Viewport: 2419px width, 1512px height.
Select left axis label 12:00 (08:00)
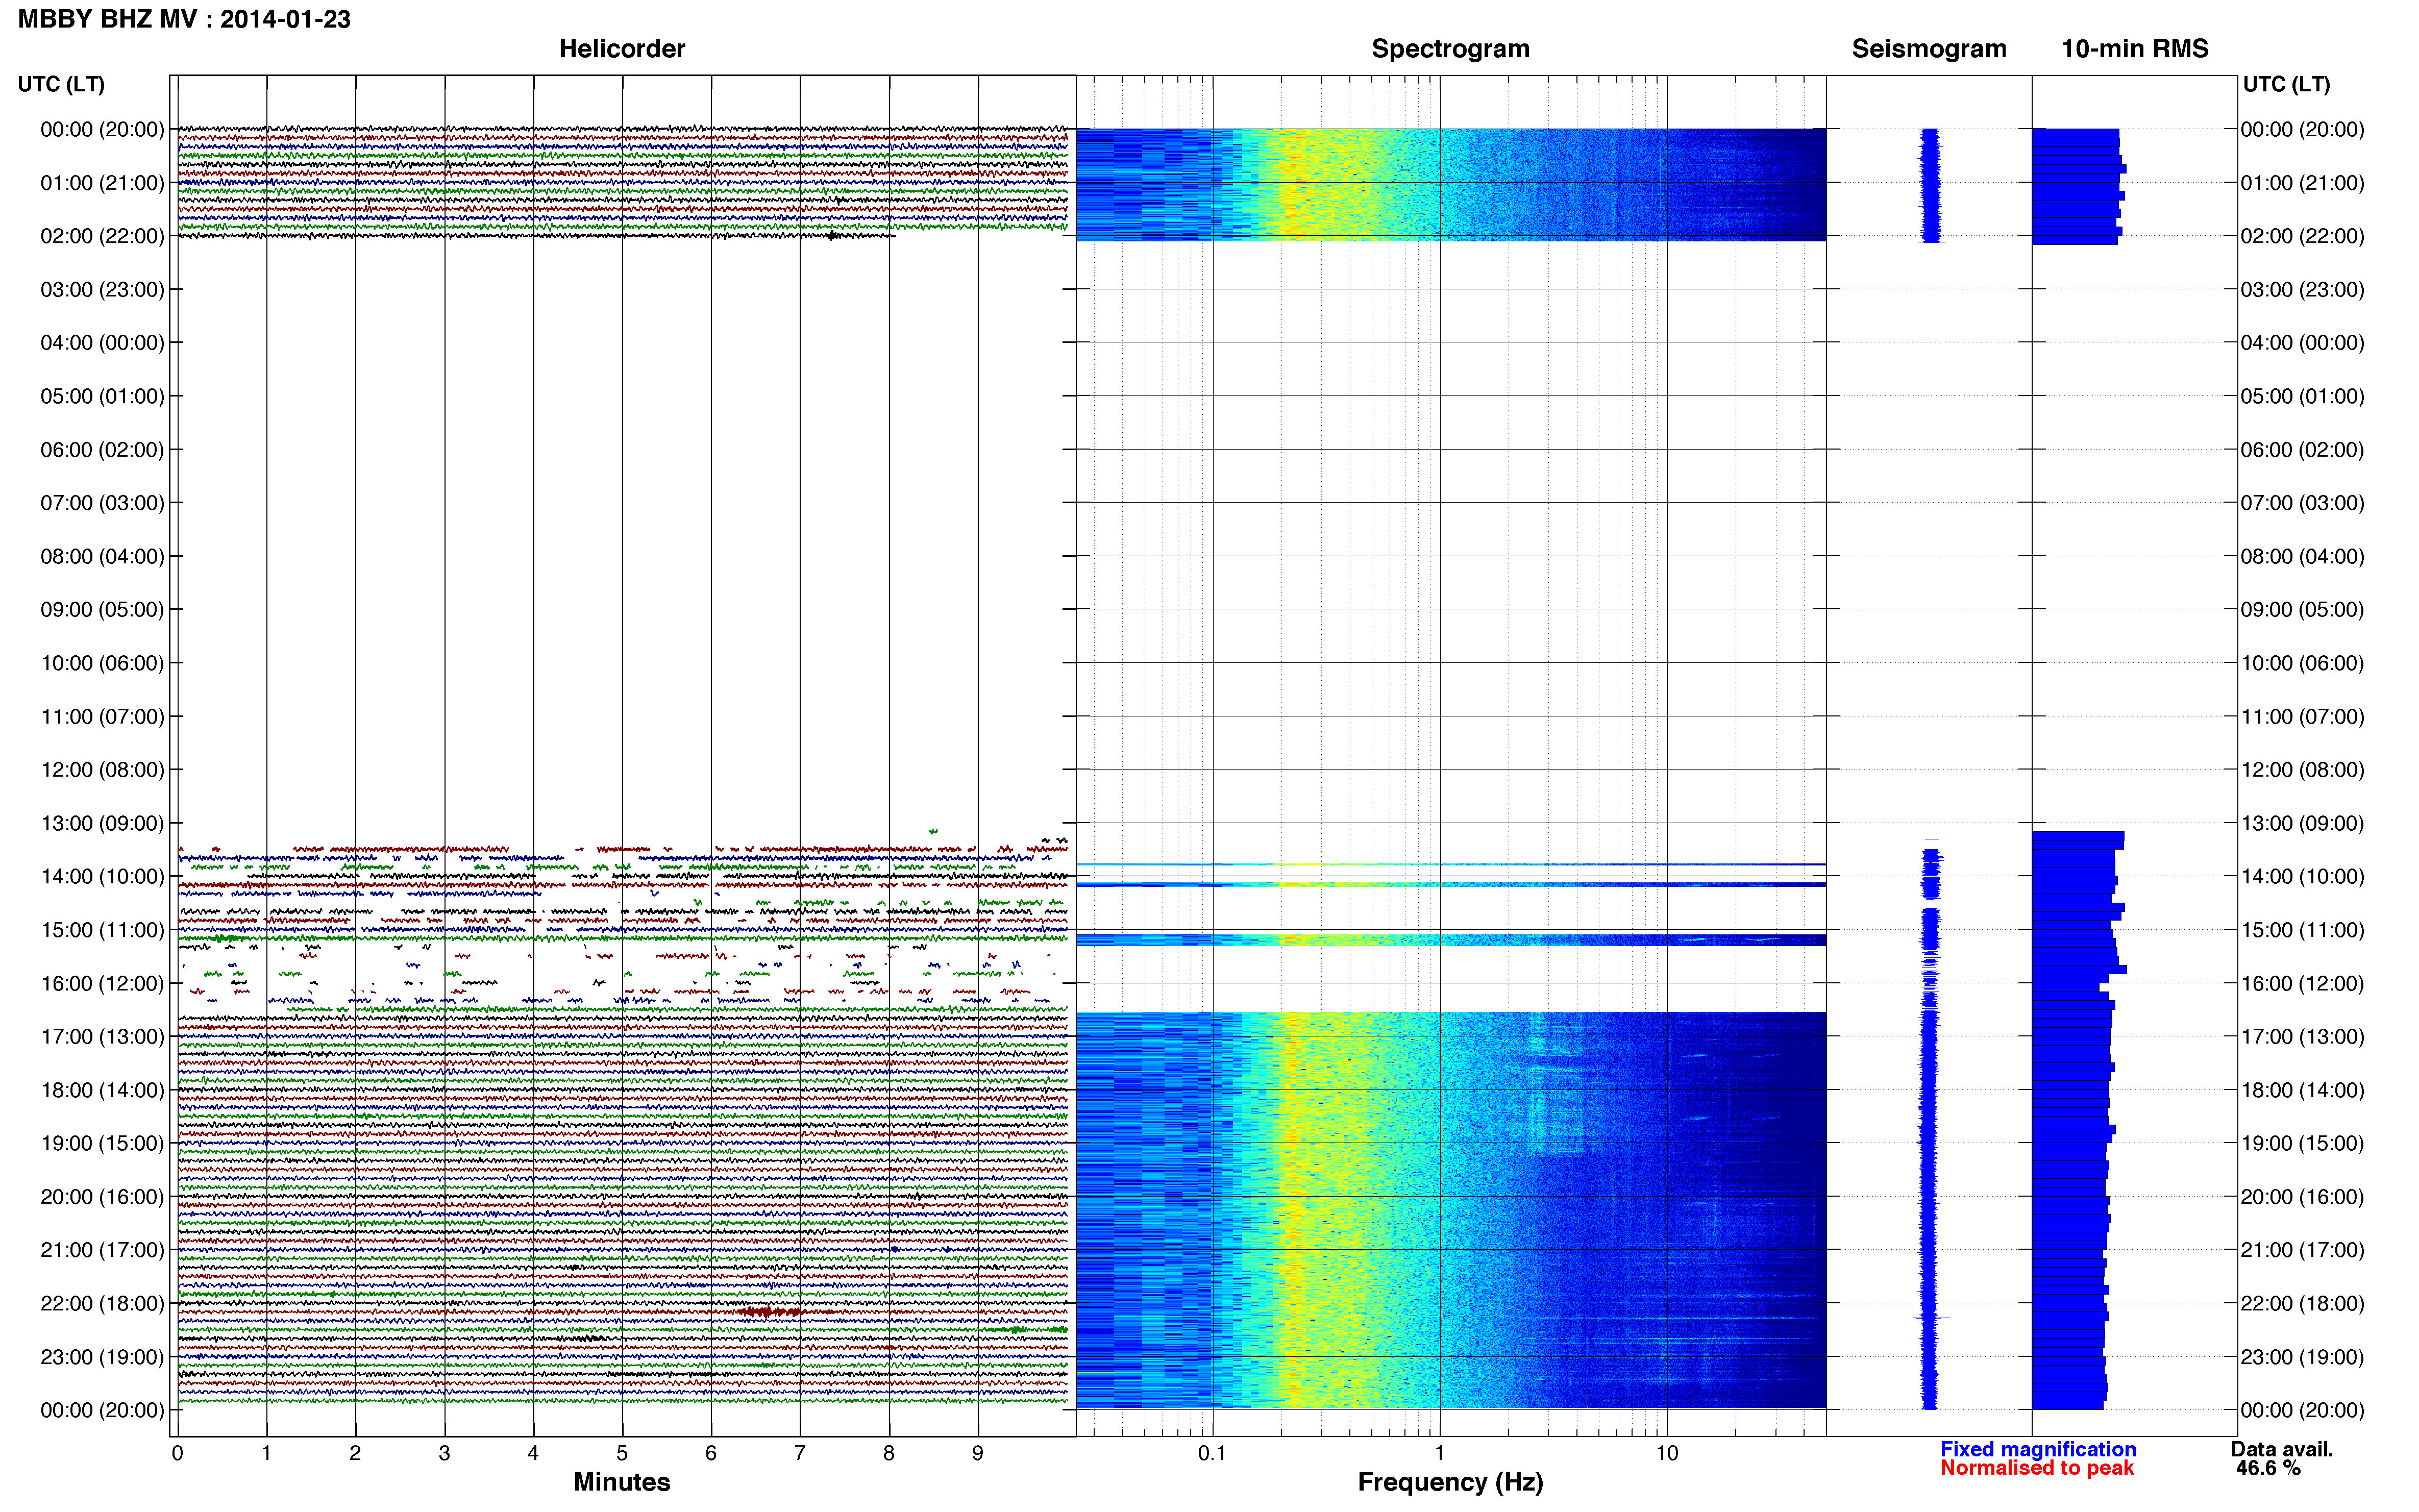(x=102, y=770)
